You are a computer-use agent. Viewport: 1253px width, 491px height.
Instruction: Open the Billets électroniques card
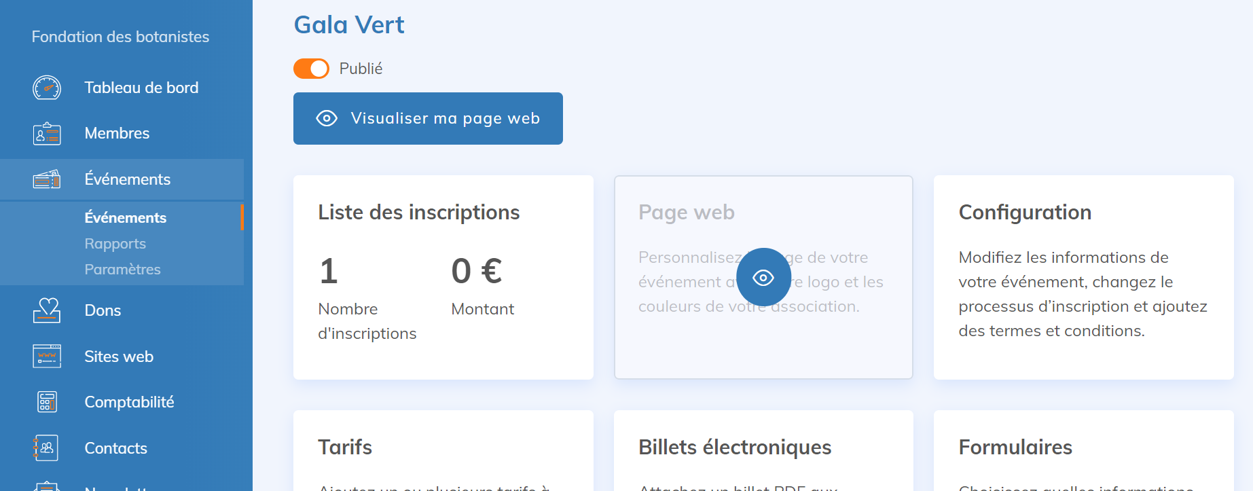click(x=763, y=450)
